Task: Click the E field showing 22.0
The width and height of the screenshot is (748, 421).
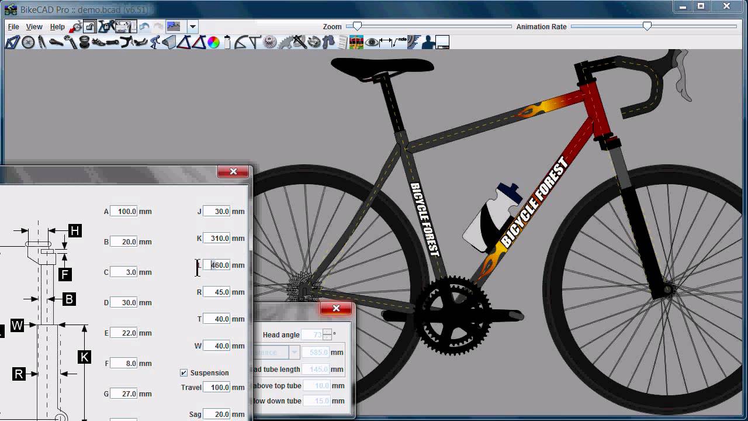Action: 124,333
